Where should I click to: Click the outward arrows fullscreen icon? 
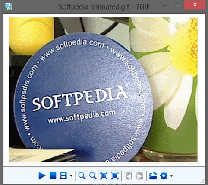click(x=115, y=175)
